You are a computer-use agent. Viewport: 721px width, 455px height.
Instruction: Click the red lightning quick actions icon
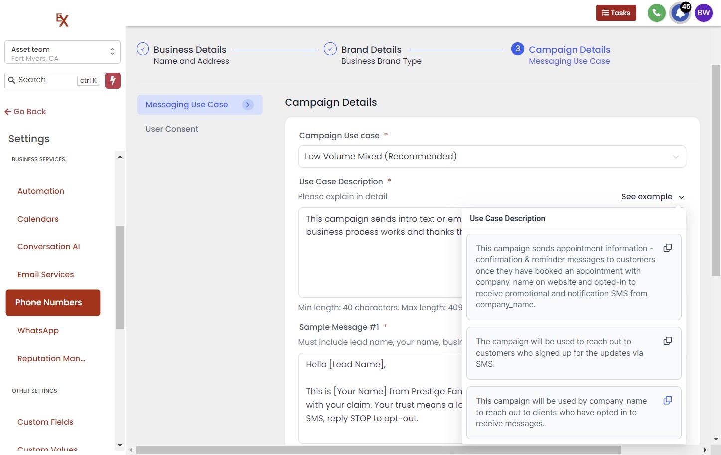pos(113,80)
